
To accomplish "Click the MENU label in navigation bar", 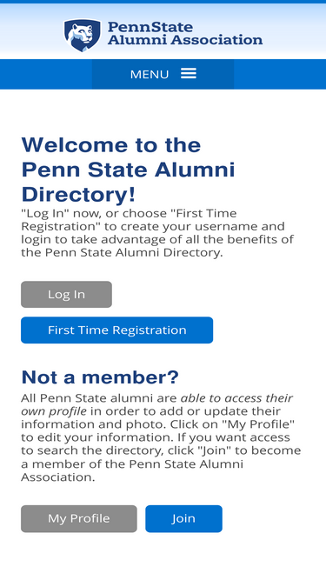I will click(150, 75).
